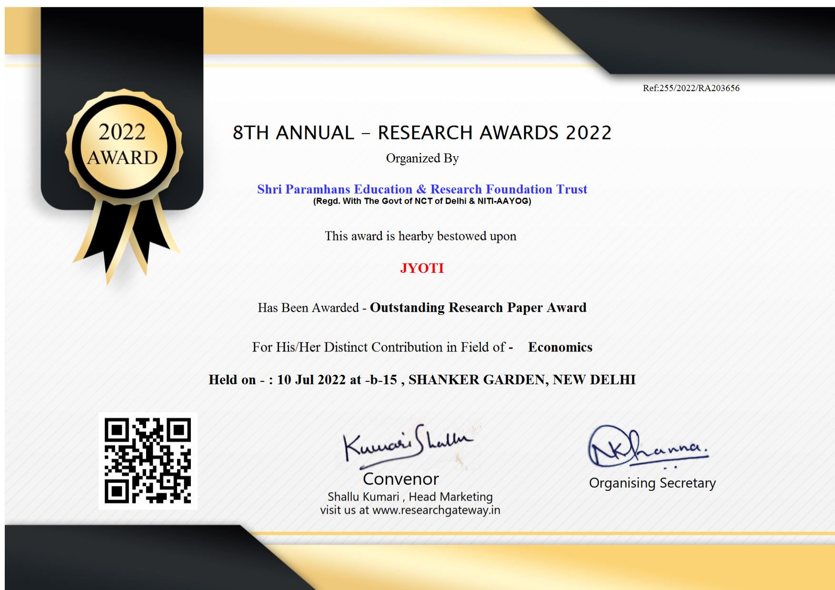Click the Organising Secretary label

652,483
